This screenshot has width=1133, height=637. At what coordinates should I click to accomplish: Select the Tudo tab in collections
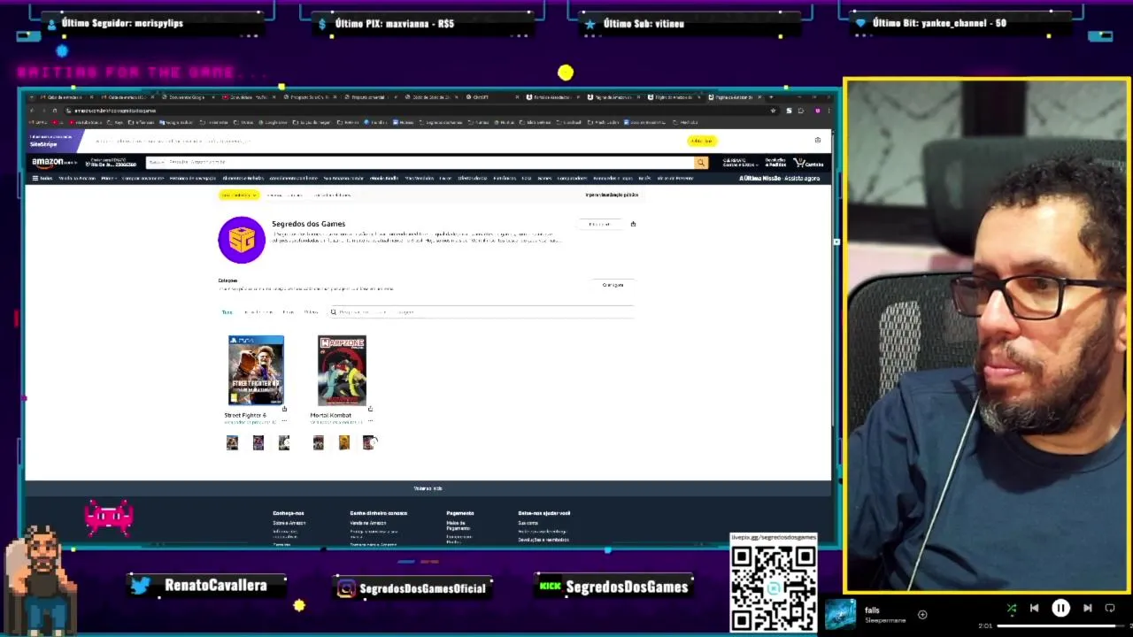coord(227,311)
